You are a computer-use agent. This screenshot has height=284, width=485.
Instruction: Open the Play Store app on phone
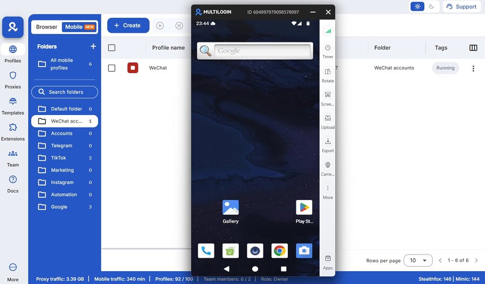click(x=304, y=208)
